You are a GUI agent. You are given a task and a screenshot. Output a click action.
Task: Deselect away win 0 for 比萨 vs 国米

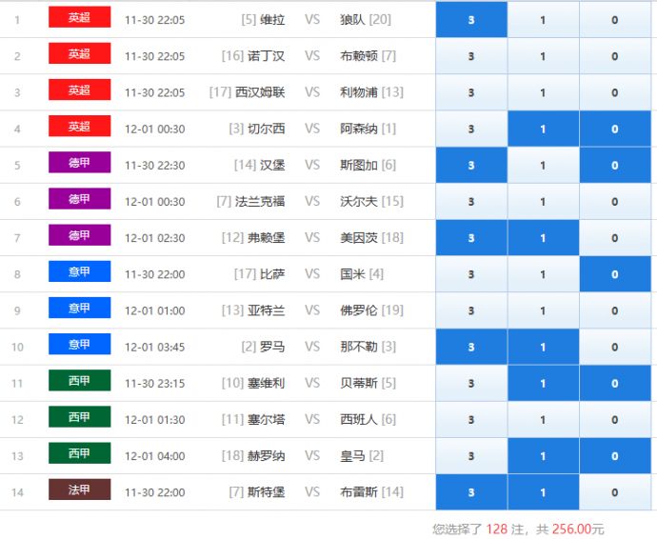[614, 274]
